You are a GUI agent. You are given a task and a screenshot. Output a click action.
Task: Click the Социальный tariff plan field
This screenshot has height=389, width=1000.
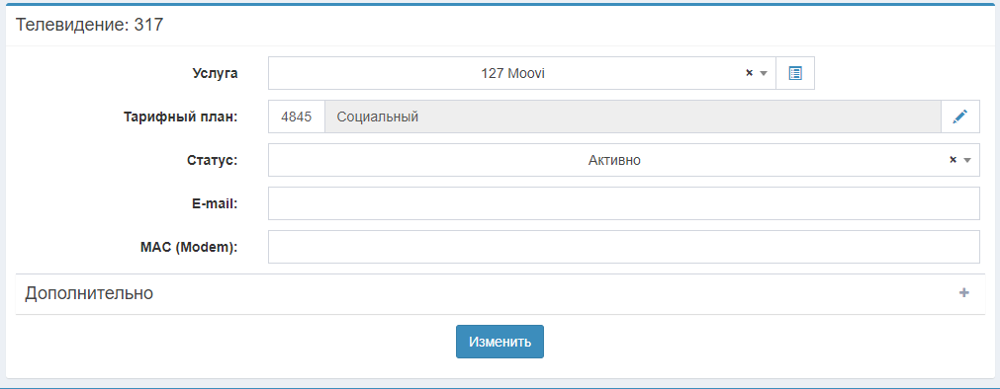tap(633, 117)
